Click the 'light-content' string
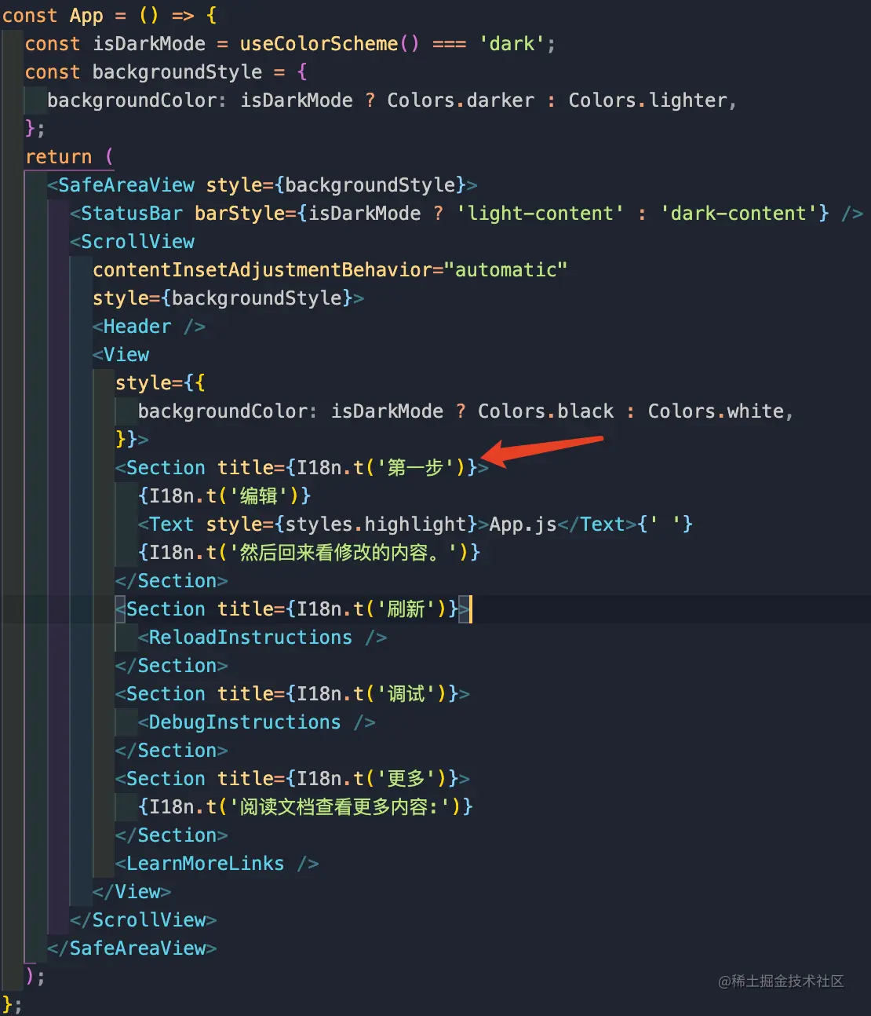 541,214
